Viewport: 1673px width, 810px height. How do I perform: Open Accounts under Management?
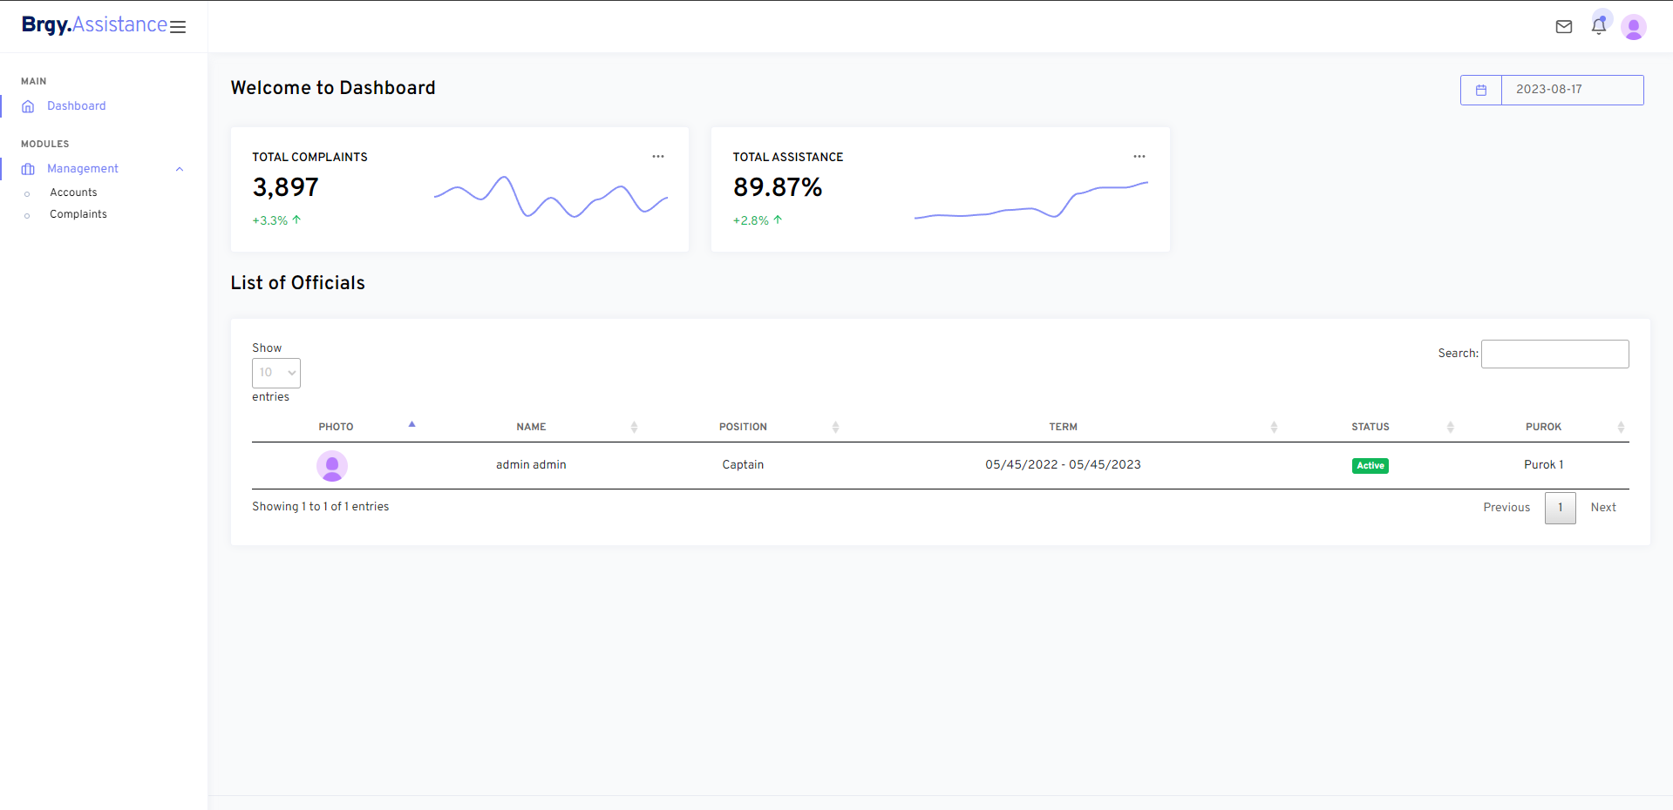pyautogui.click(x=73, y=192)
